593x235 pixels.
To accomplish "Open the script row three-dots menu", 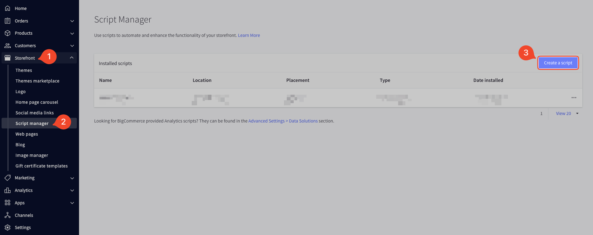I will 574,98.
